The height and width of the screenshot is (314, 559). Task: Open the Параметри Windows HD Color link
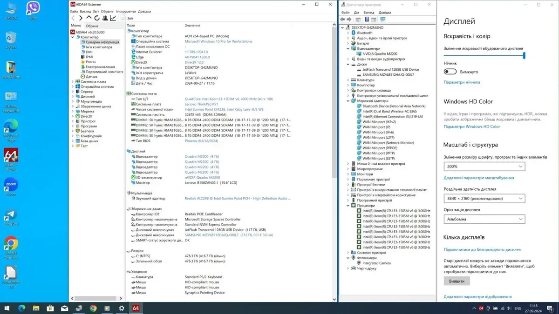pos(471,127)
